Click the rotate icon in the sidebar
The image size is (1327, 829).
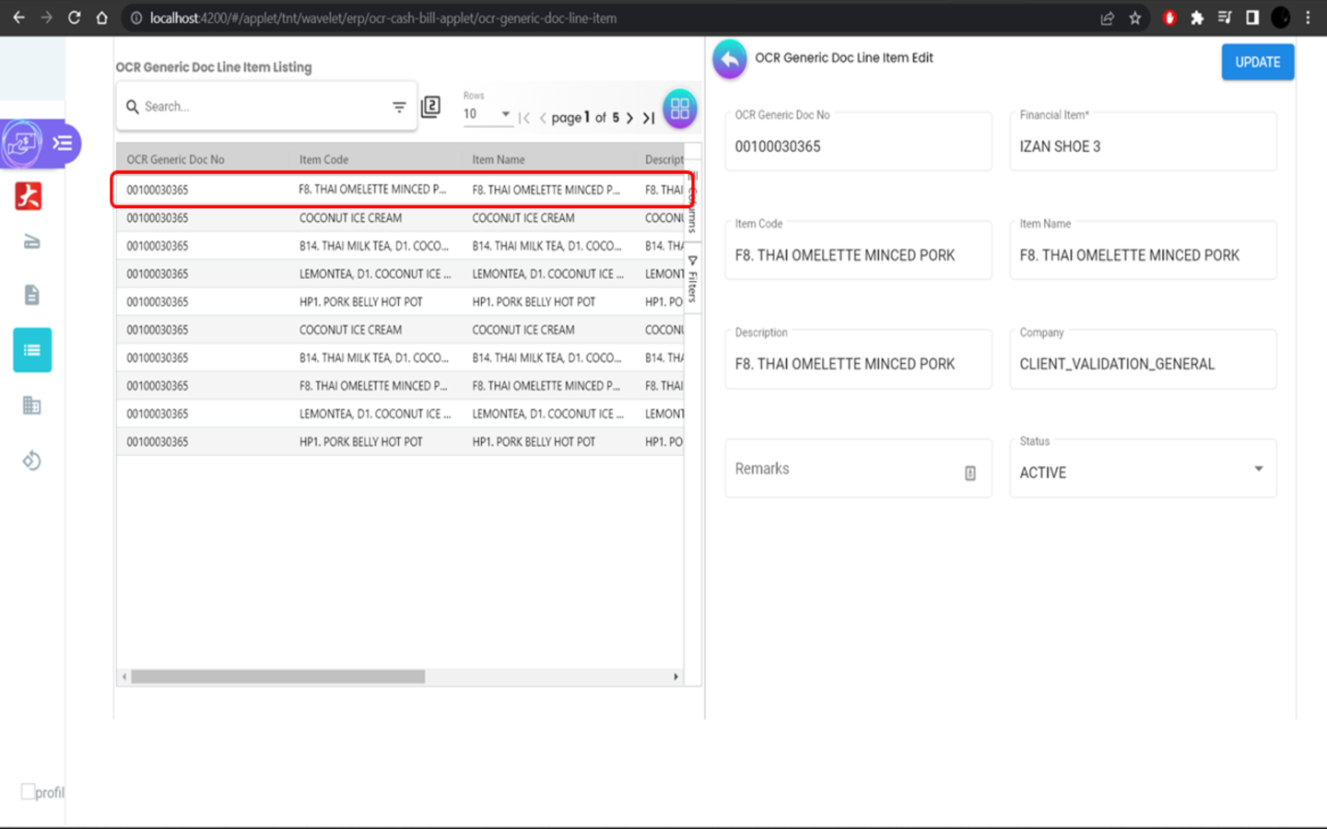tap(32, 461)
